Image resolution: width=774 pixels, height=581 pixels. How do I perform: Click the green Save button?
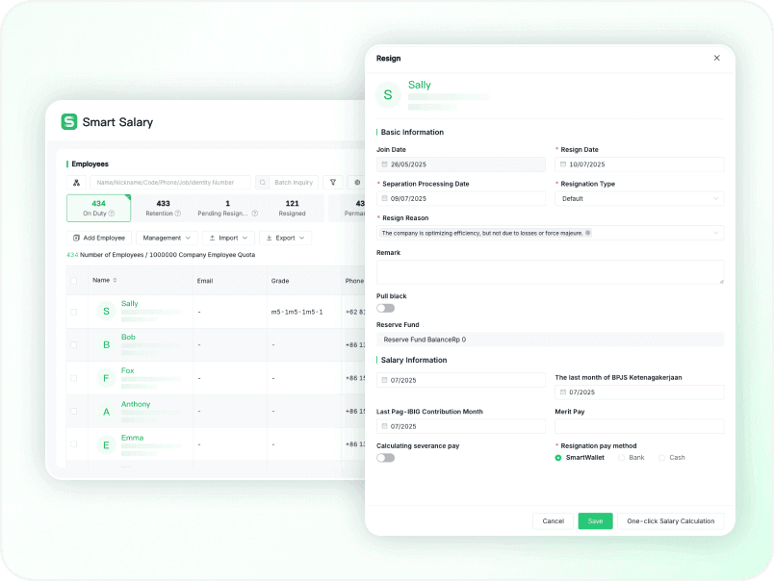click(x=595, y=520)
